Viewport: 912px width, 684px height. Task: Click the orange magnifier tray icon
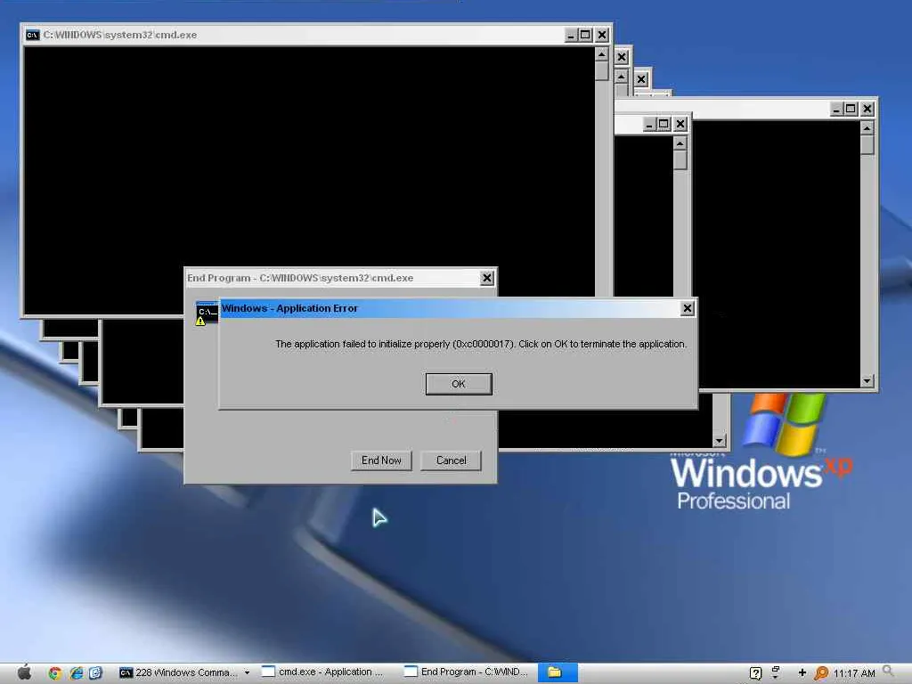tap(821, 673)
